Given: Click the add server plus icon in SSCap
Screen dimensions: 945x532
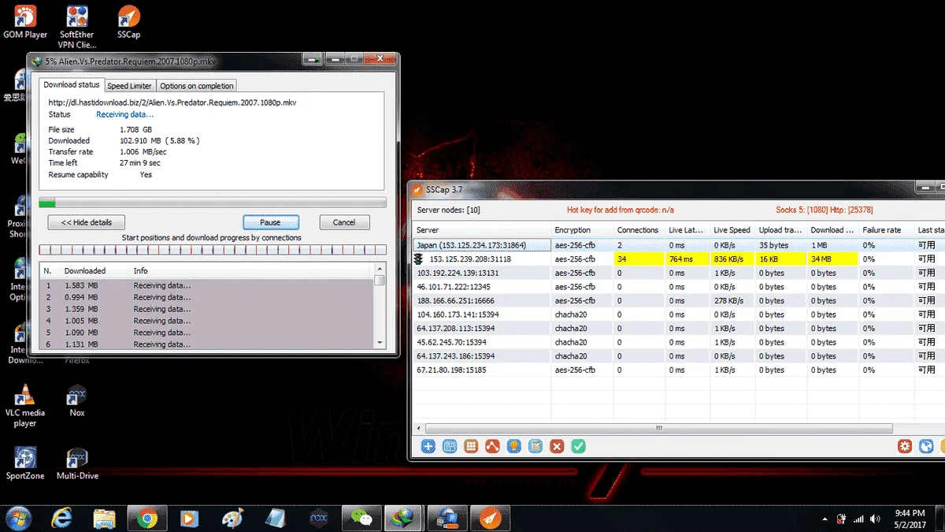Looking at the screenshot, I should tap(428, 446).
